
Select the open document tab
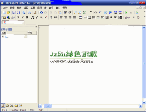13,22
